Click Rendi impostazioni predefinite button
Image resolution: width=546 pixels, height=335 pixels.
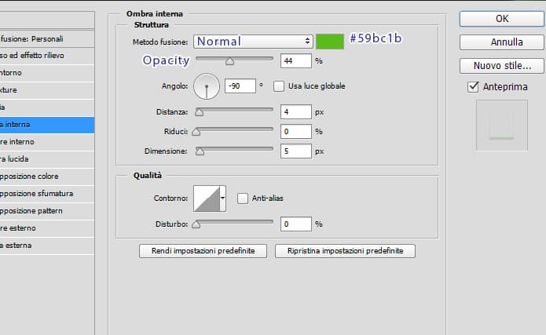click(x=203, y=251)
